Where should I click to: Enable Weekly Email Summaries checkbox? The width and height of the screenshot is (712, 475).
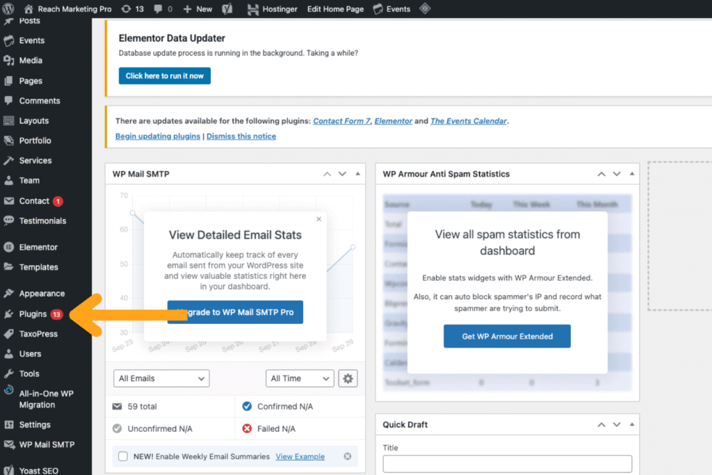[x=122, y=456]
